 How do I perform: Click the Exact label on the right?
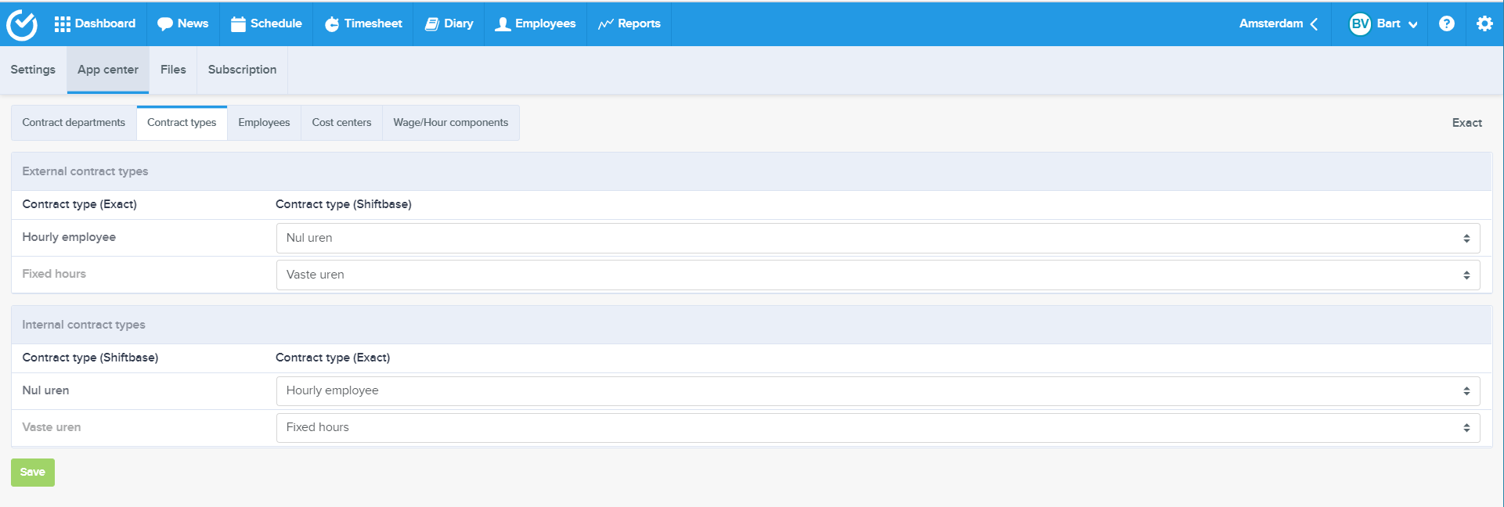click(1467, 123)
